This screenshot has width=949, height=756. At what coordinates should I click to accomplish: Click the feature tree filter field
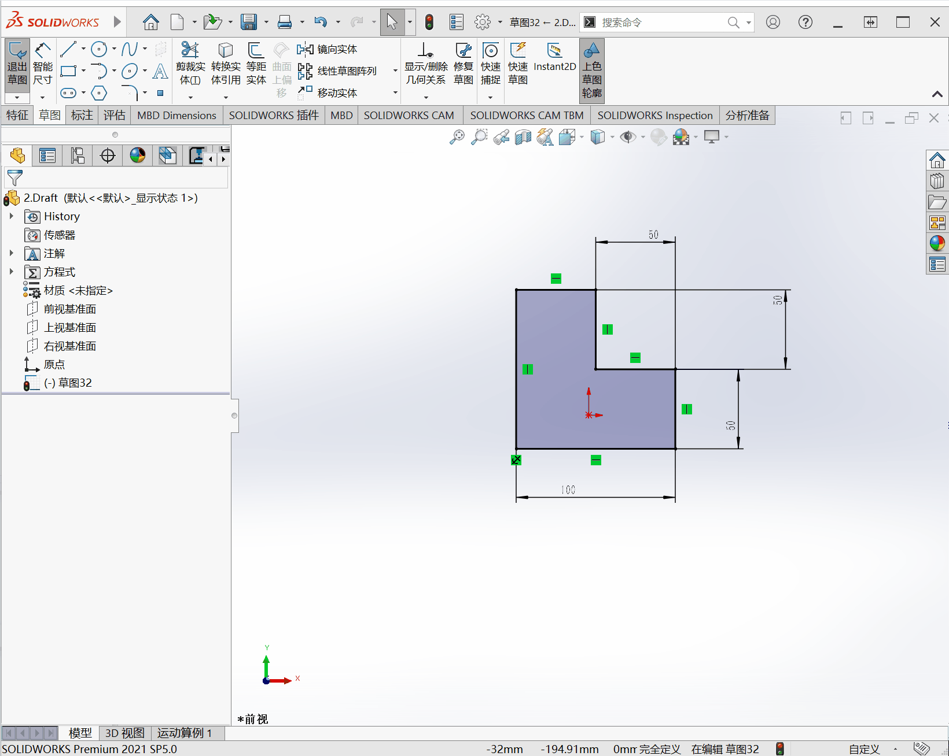(116, 178)
